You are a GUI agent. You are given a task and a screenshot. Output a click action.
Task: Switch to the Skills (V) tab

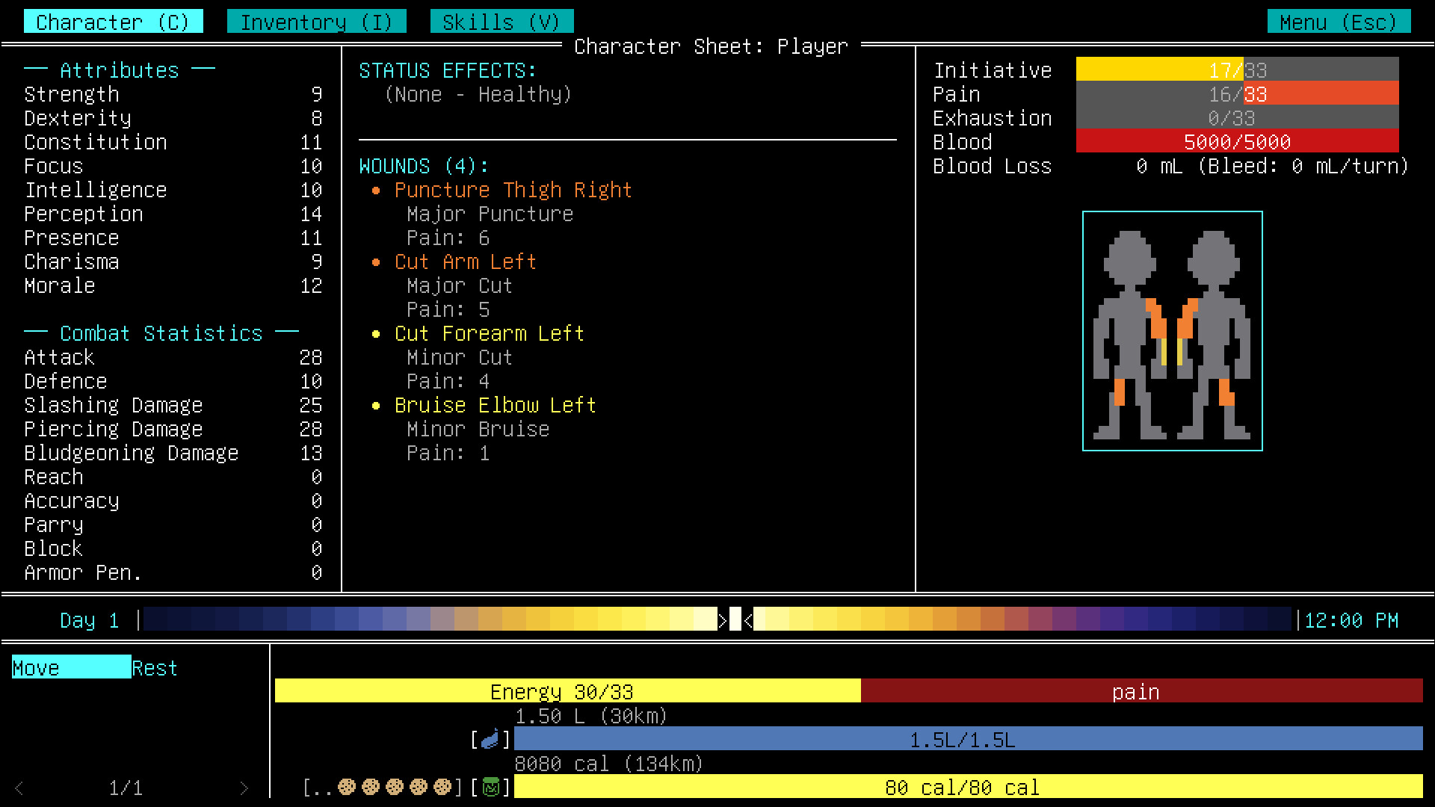tap(502, 22)
